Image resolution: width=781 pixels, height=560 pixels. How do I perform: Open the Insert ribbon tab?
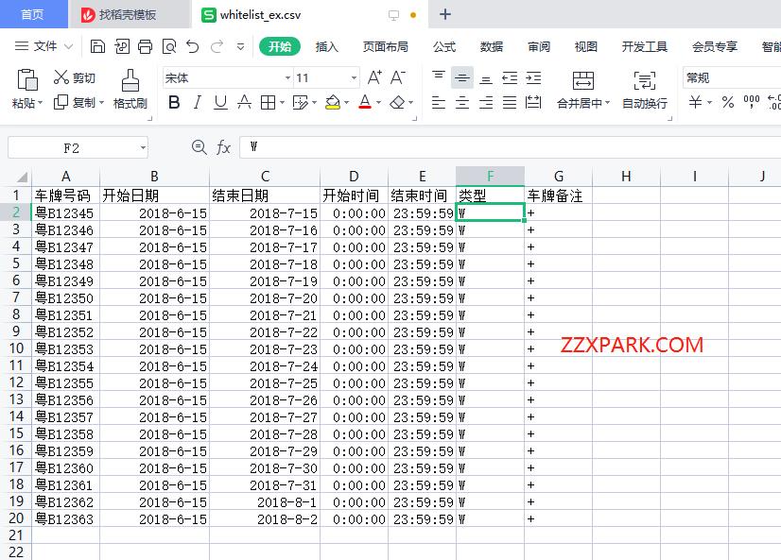pyautogui.click(x=326, y=46)
